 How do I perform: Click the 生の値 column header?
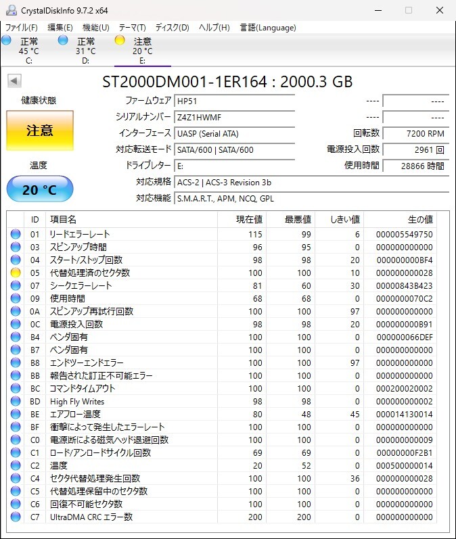pos(401,219)
